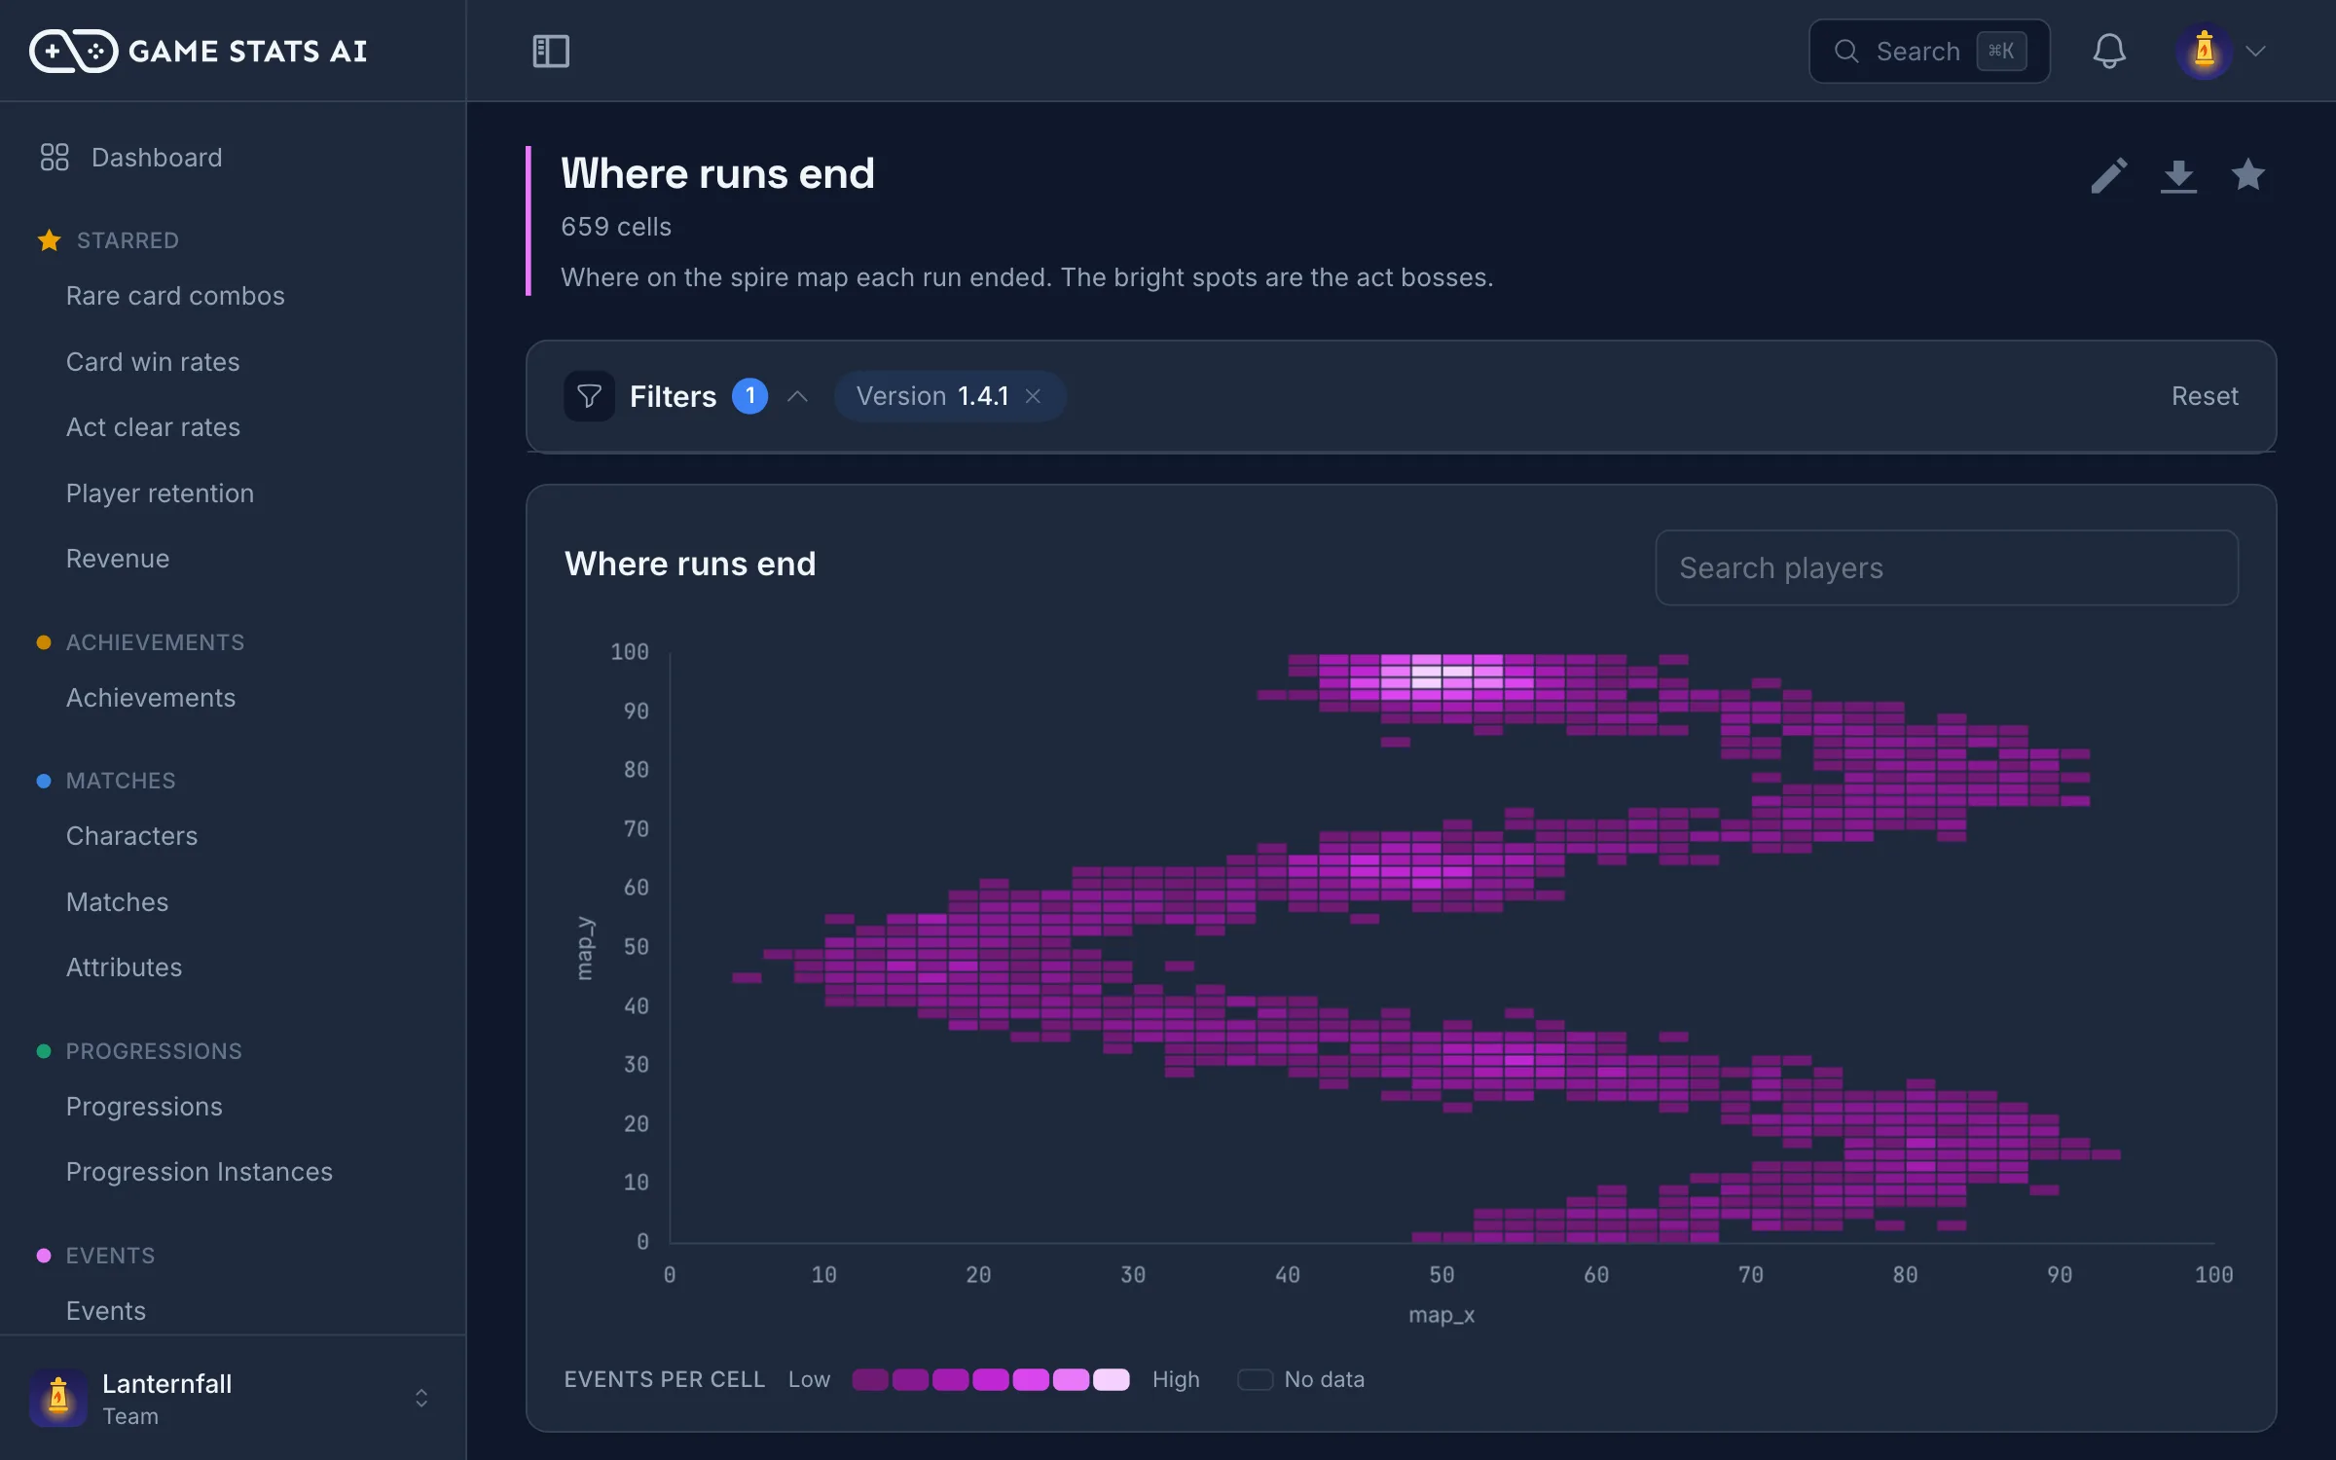Screen dimensions: 2336x1460
Task: Click the Game Stats AI logo
Action: (199, 51)
